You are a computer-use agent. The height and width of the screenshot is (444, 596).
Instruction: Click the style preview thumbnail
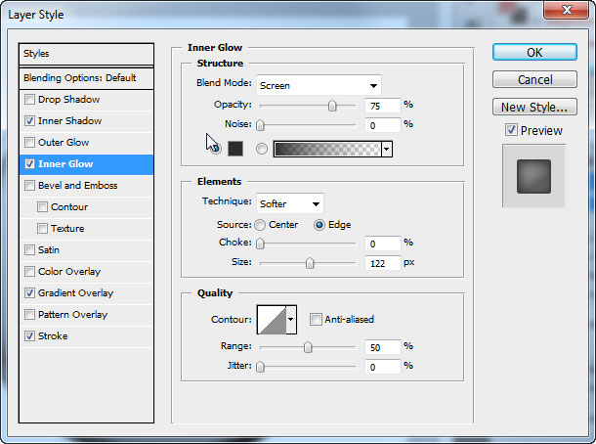pyautogui.click(x=533, y=176)
